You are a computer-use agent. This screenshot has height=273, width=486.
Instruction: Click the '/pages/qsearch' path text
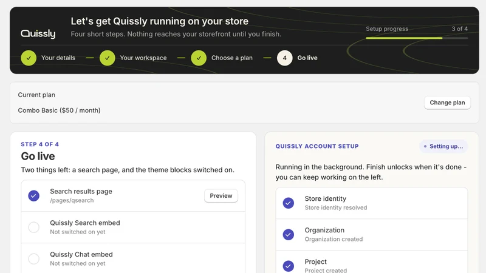72,201
